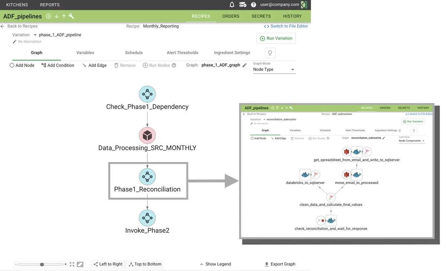Open the REPORTS menu
The height and width of the screenshot is (271, 446).
[x=50, y=5]
